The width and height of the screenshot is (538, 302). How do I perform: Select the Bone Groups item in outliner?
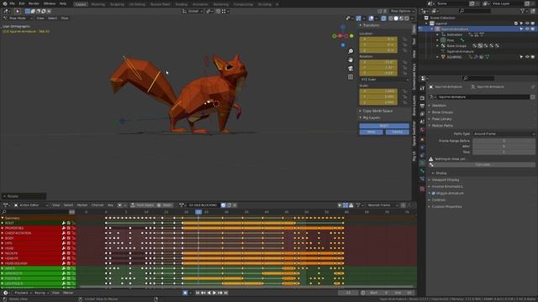pos(456,46)
